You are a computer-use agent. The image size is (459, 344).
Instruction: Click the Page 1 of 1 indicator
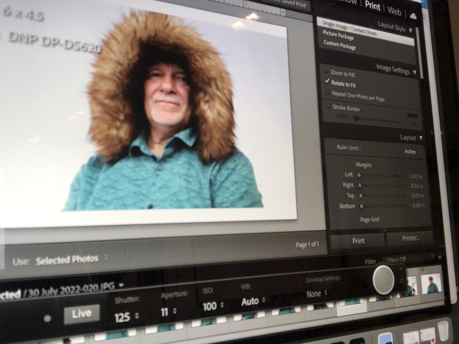pyautogui.click(x=307, y=244)
